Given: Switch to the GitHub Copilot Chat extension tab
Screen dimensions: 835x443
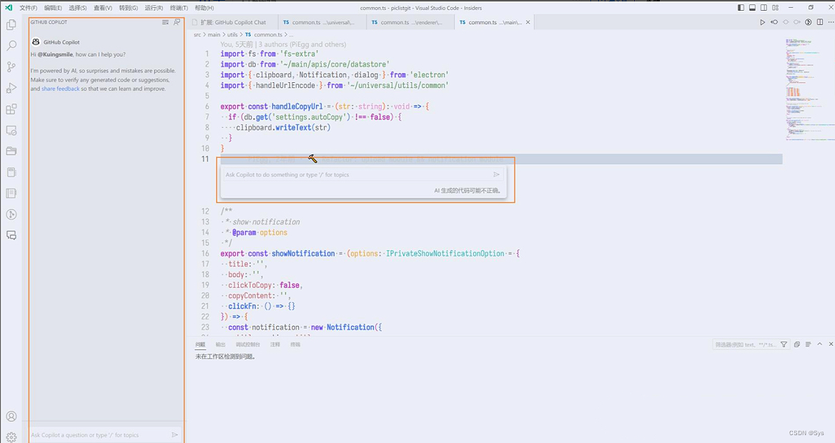Looking at the screenshot, I should click(x=233, y=22).
